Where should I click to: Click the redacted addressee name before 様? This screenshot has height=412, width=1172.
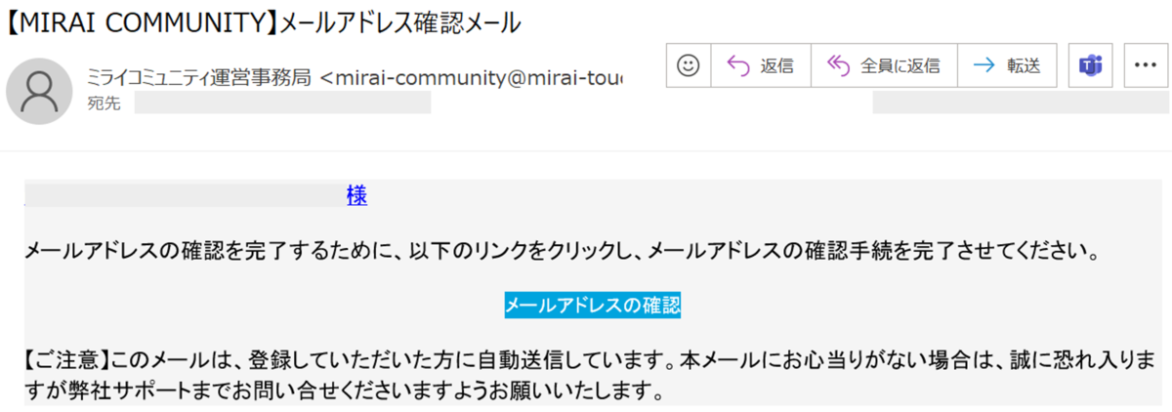pos(185,195)
